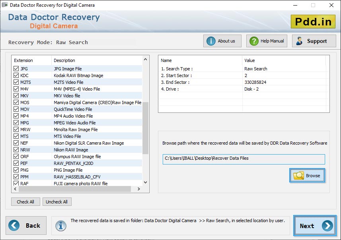The width and height of the screenshot is (341, 240).
Task: Toggle the MPG extension checkbox
Action: click(16, 122)
